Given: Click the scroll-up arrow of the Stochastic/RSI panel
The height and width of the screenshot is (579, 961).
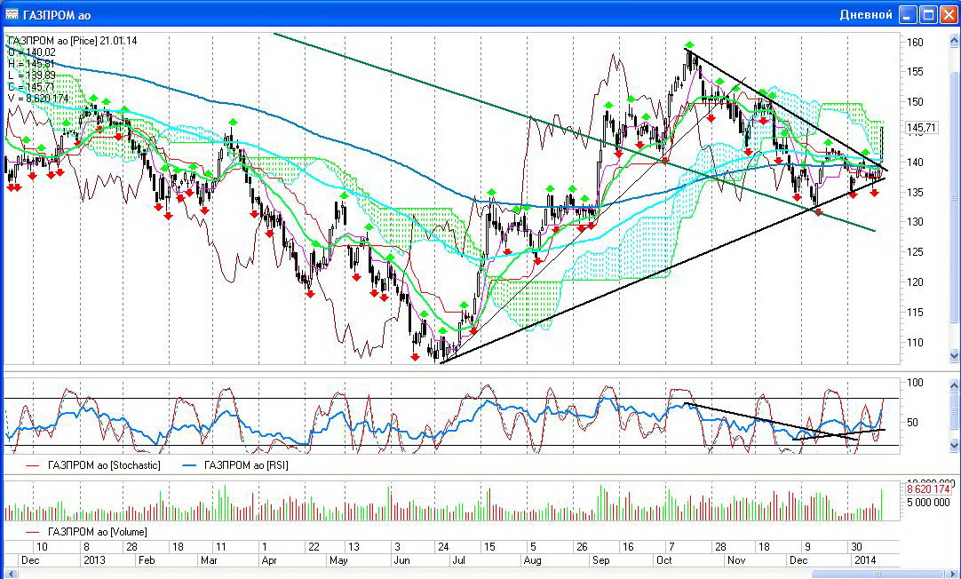Looking at the screenshot, I should pyautogui.click(x=954, y=385).
